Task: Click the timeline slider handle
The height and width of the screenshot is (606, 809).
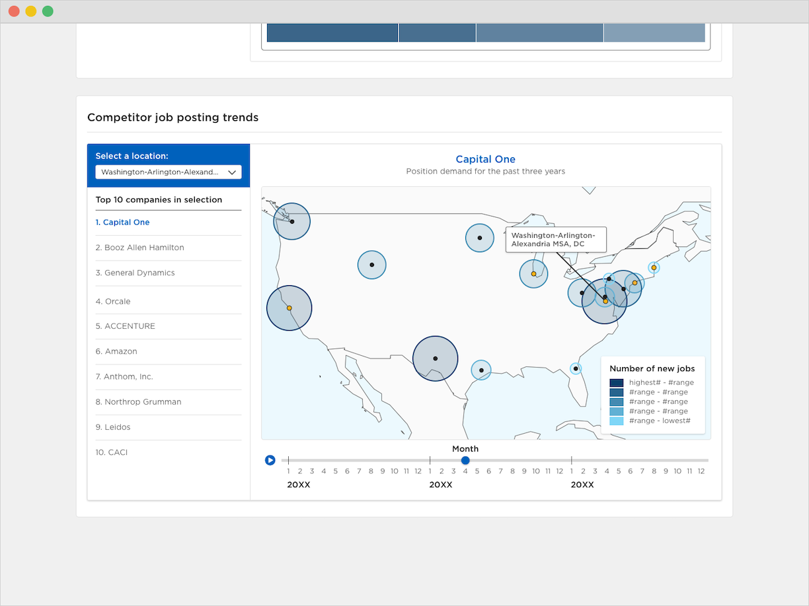Action: (465, 460)
